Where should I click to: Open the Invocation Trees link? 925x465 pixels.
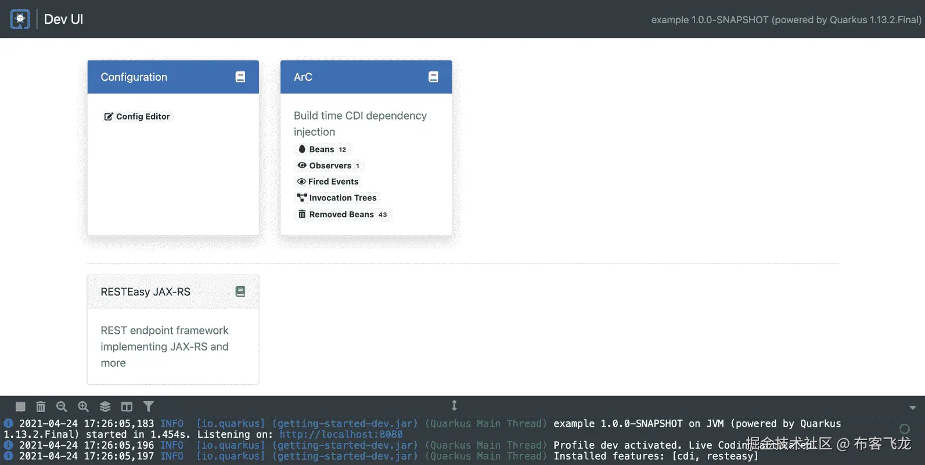click(x=337, y=198)
